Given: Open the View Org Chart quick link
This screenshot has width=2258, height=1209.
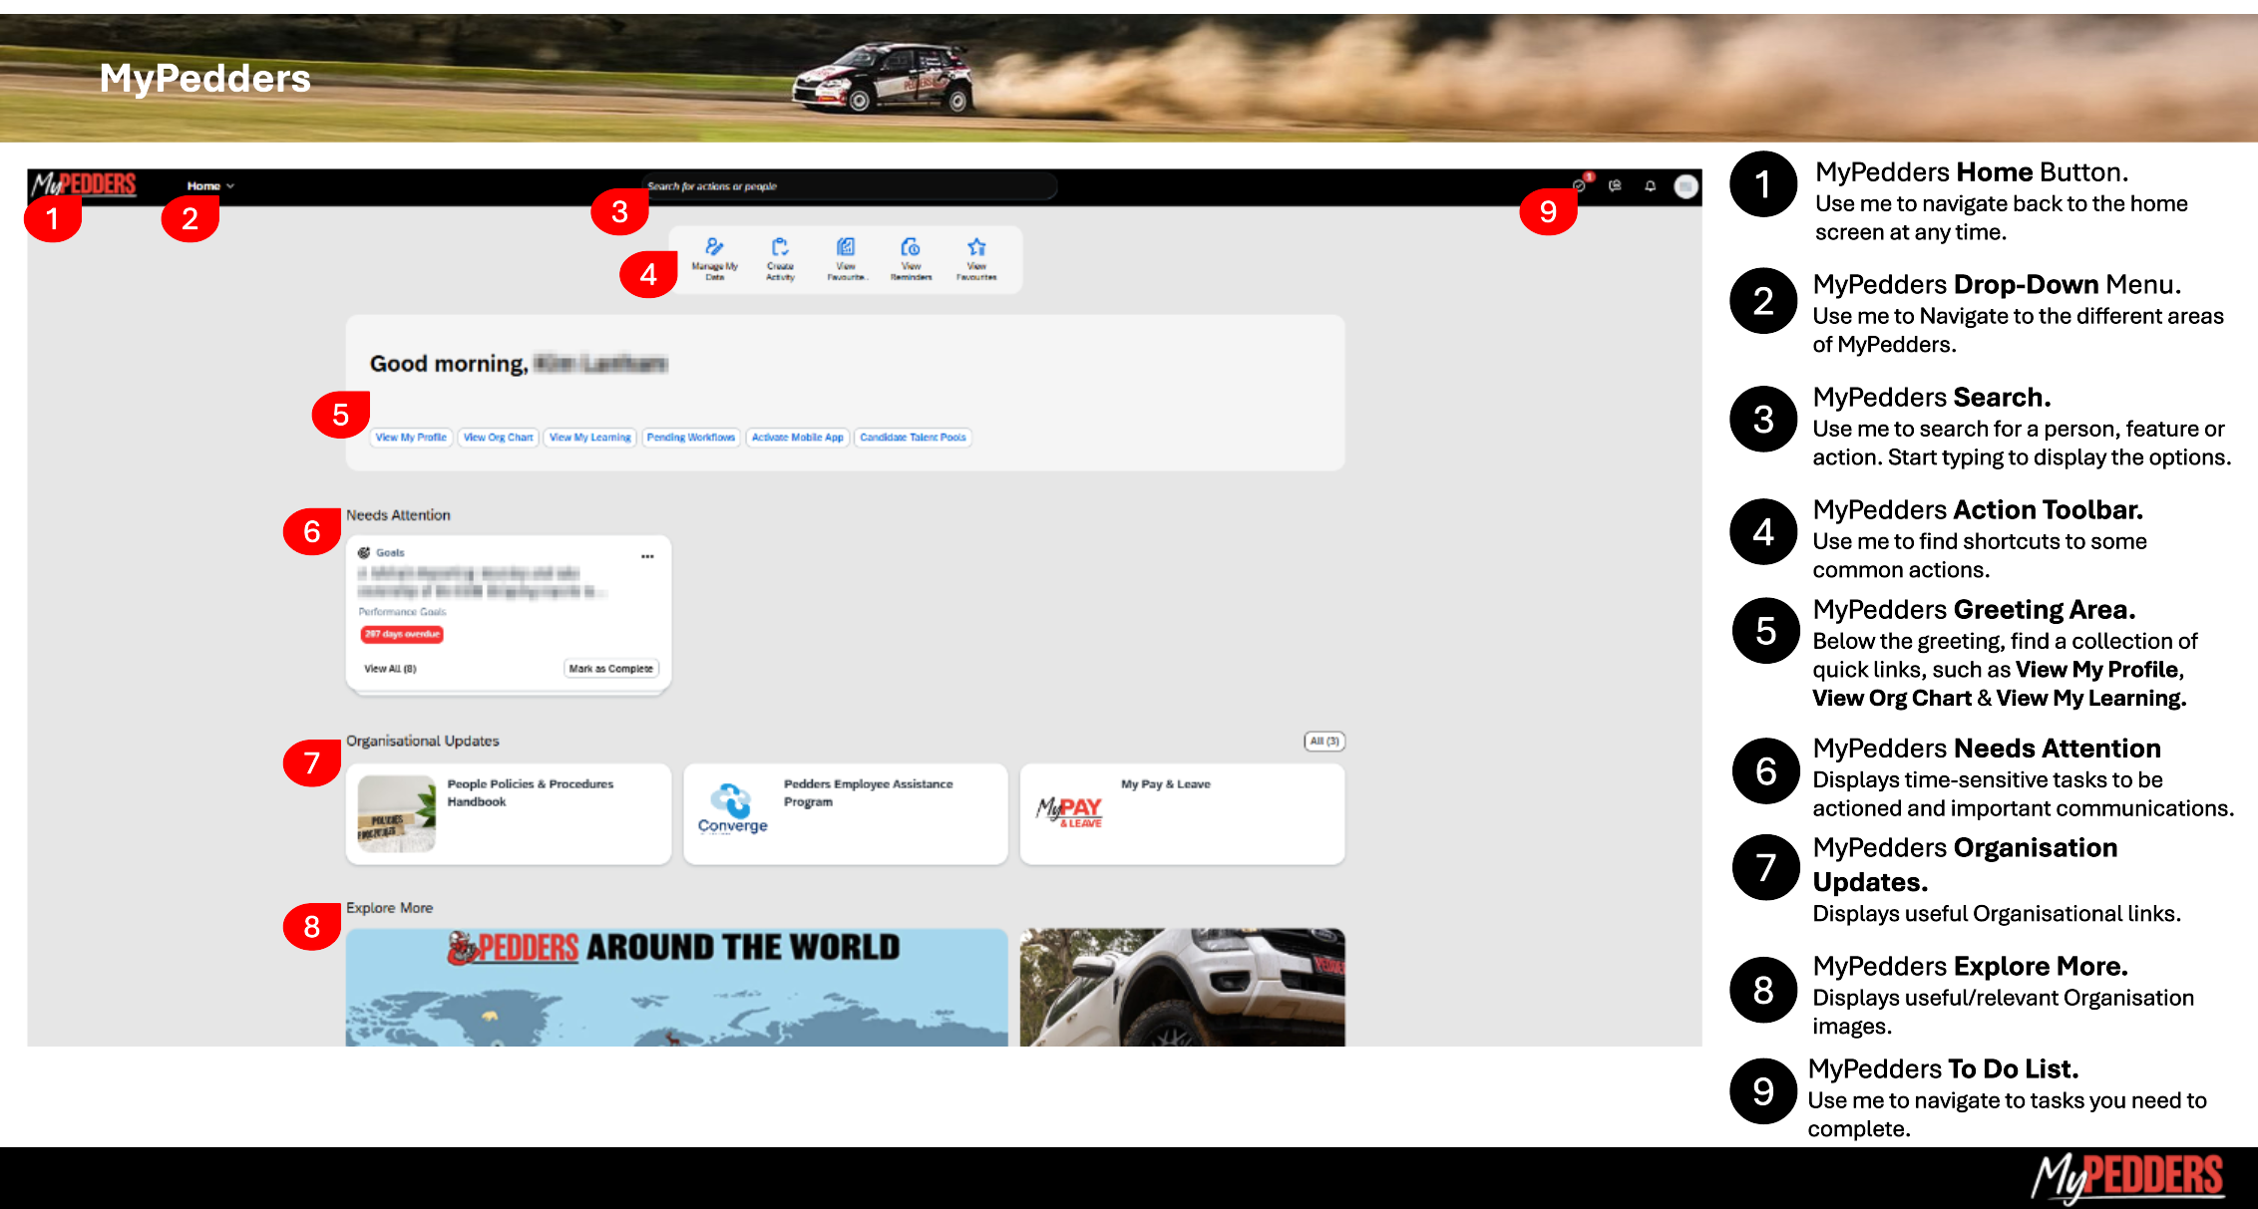Looking at the screenshot, I should coord(498,438).
